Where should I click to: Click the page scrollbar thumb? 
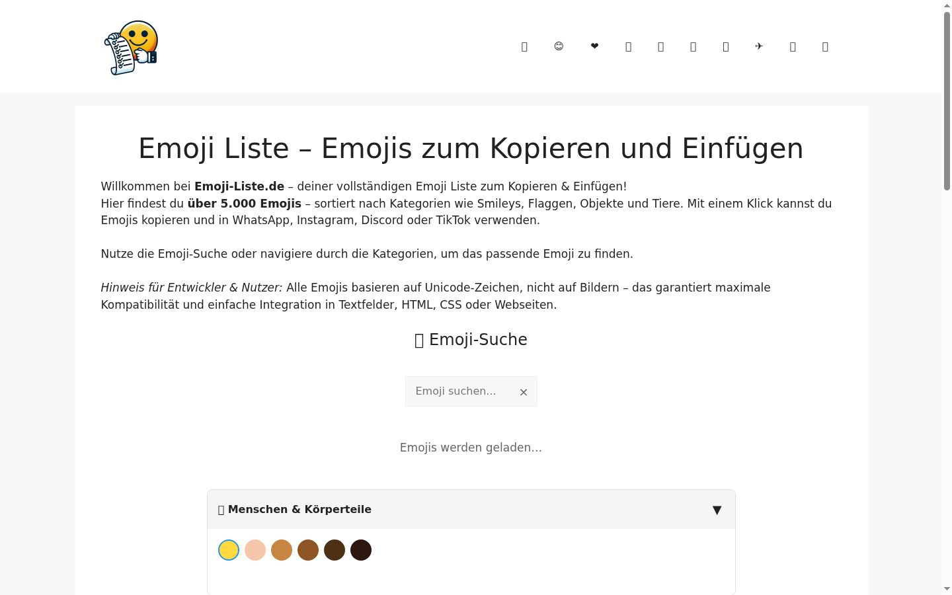point(947,100)
